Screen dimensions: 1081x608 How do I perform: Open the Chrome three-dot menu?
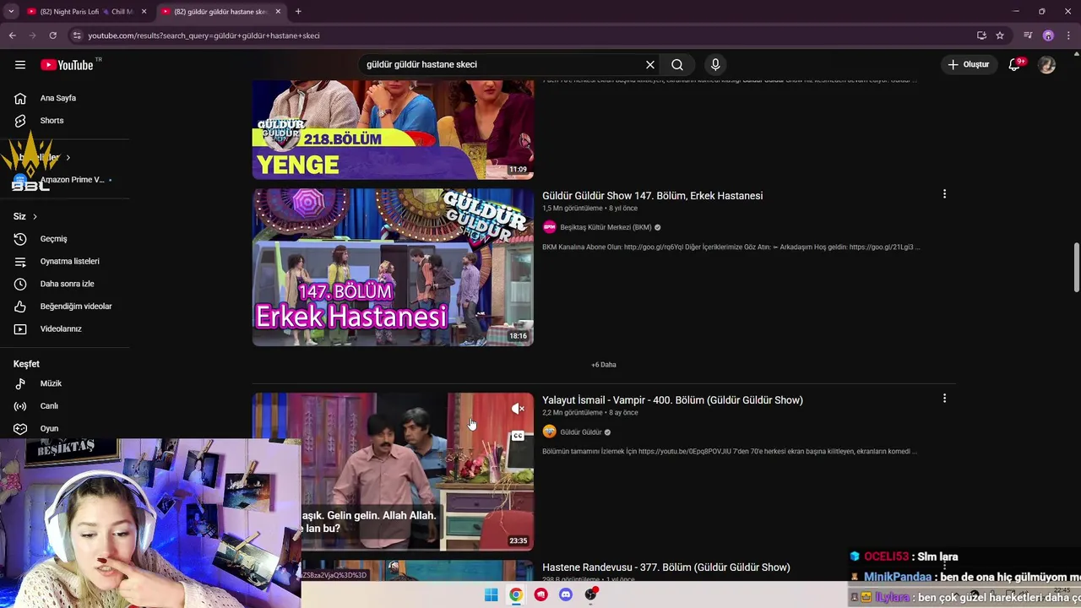[1069, 35]
